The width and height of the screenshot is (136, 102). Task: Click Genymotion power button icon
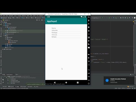tap(89, 84)
